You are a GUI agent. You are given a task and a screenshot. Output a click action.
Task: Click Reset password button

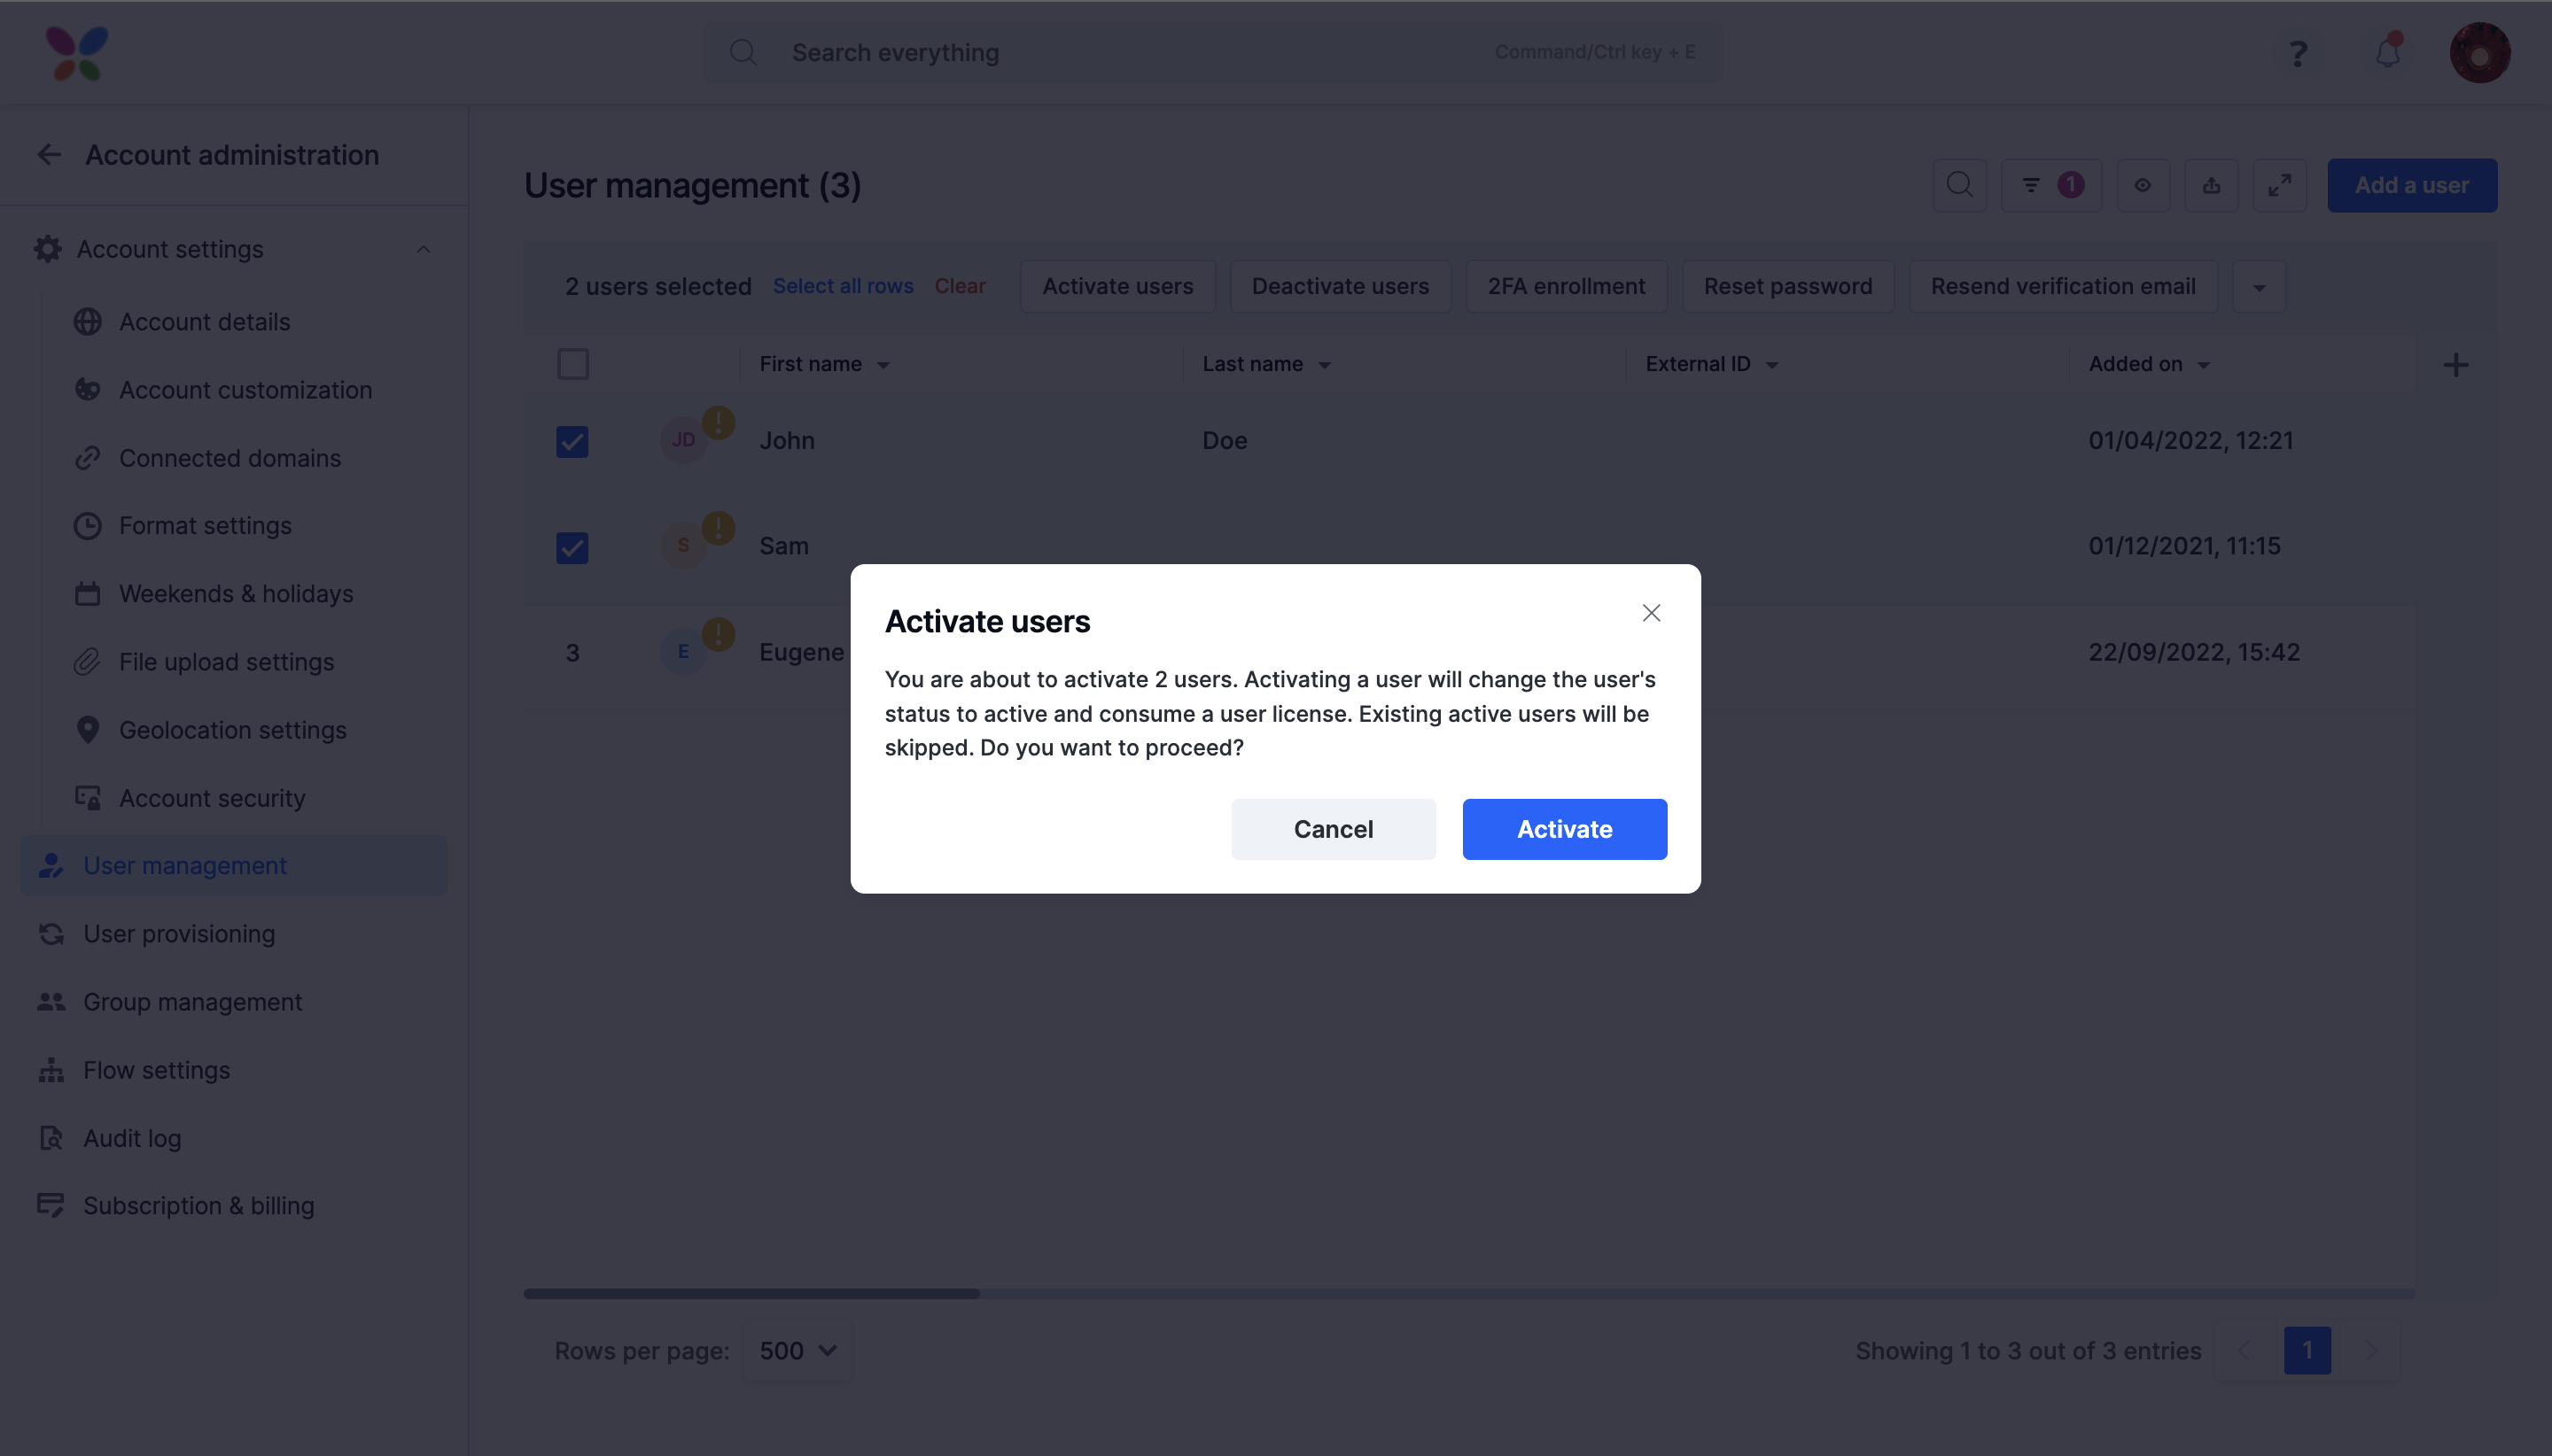pos(1787,287)
